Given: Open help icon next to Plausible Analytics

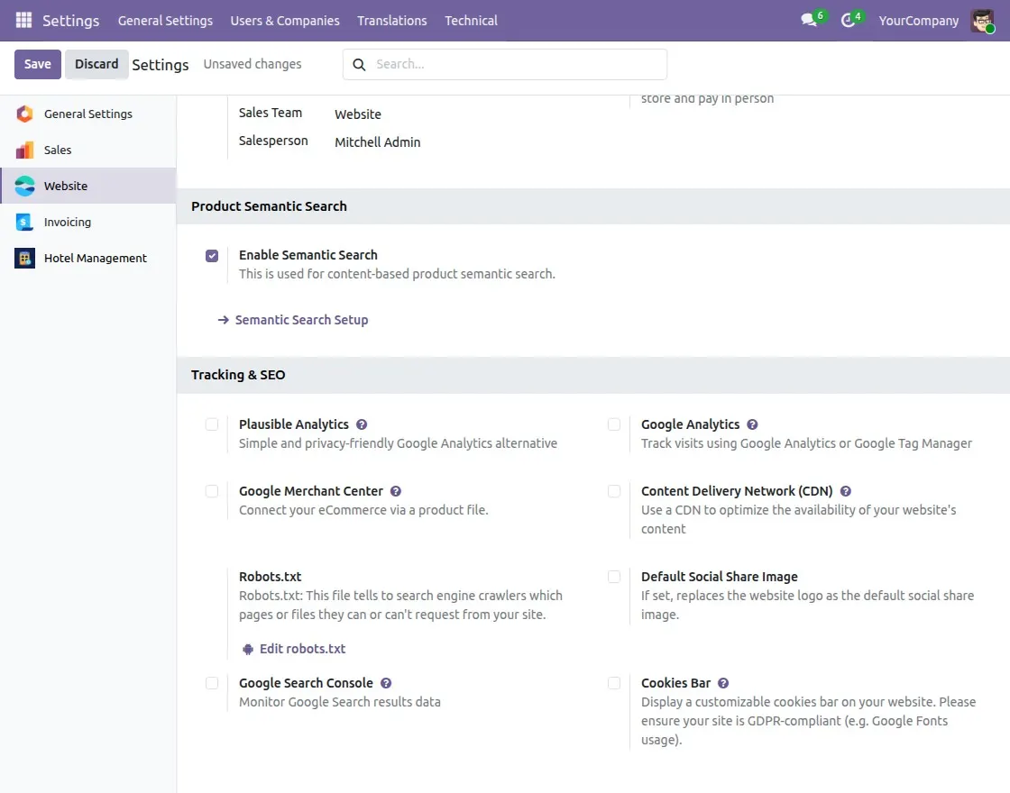Looking at the screenshot, I should (362, 424).
